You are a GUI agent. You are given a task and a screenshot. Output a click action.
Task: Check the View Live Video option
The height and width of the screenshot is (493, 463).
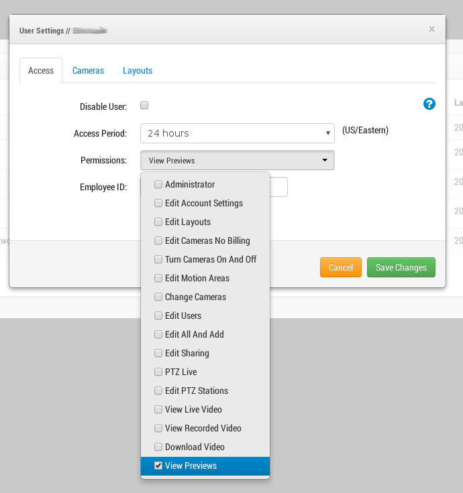158,409
